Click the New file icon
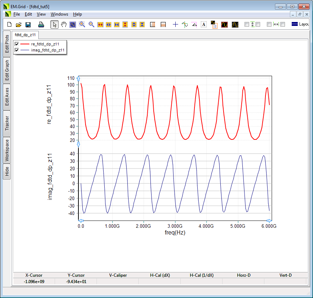Screen dimensions: 313x298 click(10, 24)
